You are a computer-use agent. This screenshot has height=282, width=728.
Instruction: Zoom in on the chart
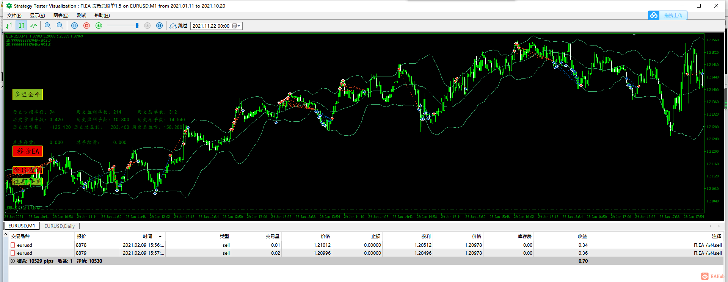point(48,26)
